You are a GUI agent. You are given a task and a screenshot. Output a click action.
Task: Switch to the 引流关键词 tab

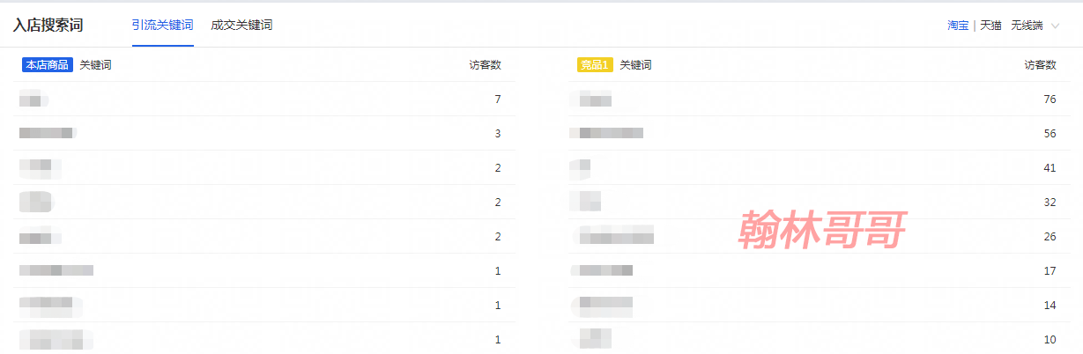pyautogui.click(x=162, y=25)
